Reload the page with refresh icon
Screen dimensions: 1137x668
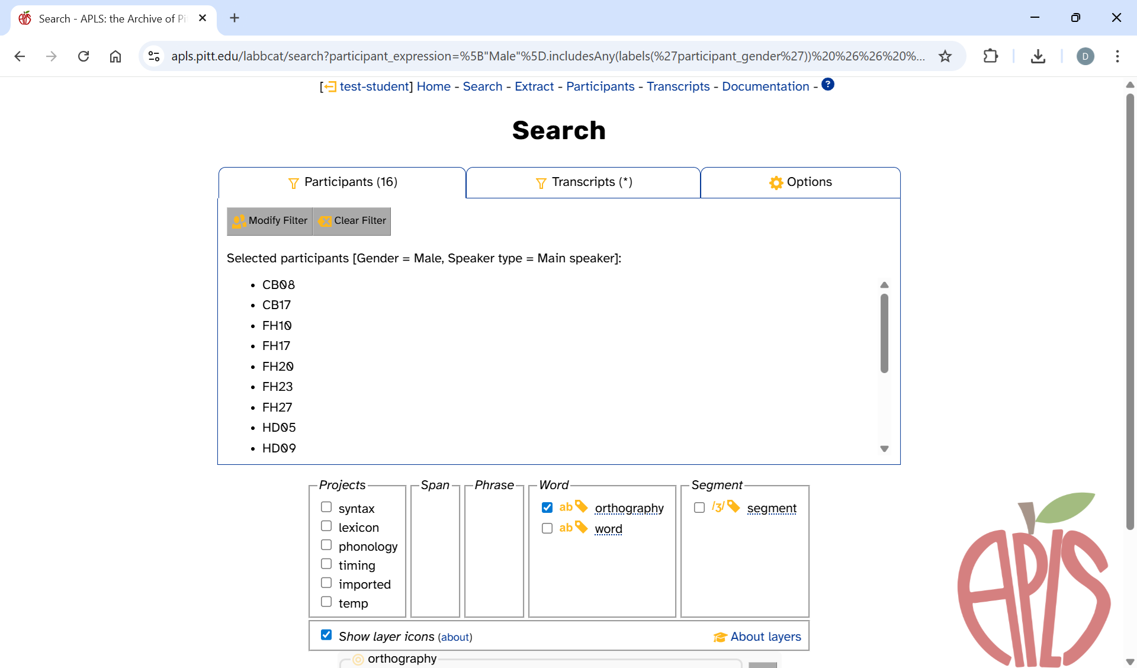[83, 56]
